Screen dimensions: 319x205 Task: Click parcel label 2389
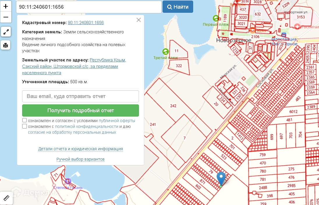[x=311, y=107]
